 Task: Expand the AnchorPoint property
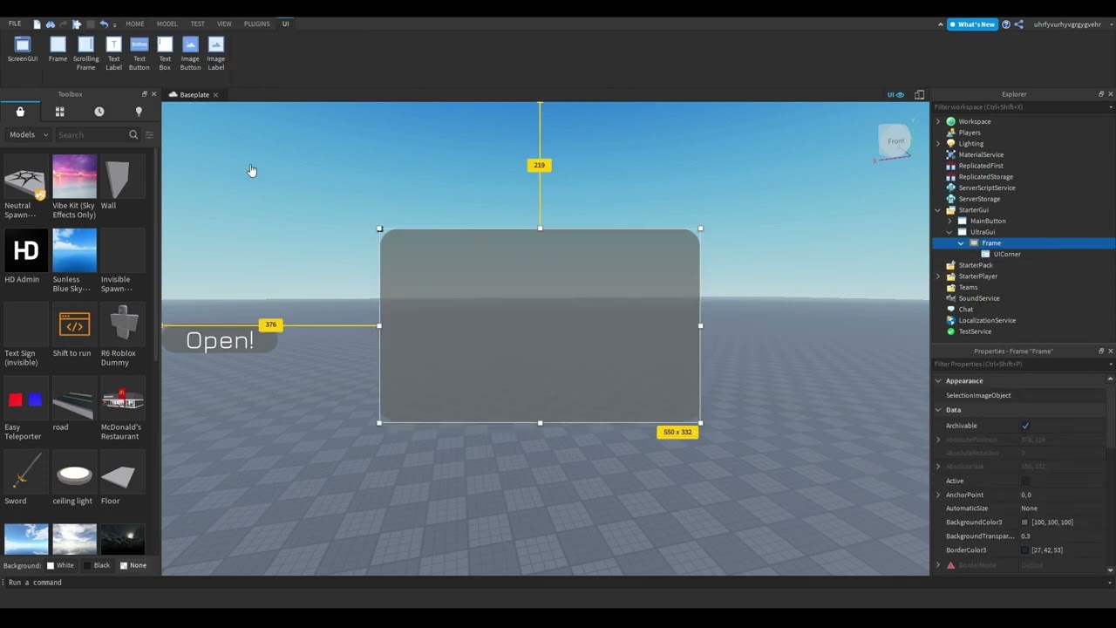click(x=938, y=495)
